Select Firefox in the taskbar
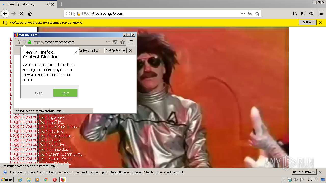This screenshot has width=326, height=183. pyautogui.click(x=63, y=180)
